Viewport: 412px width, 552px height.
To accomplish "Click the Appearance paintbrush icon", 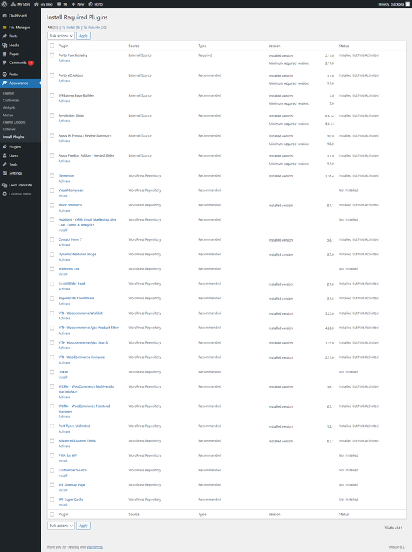I will (5, 83).
